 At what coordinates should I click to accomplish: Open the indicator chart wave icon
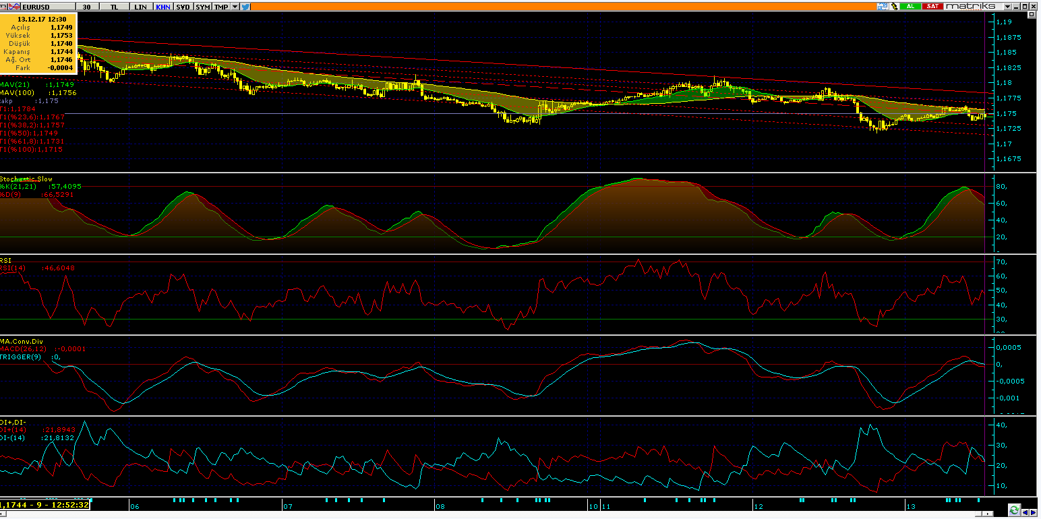(x=13, y=6)
